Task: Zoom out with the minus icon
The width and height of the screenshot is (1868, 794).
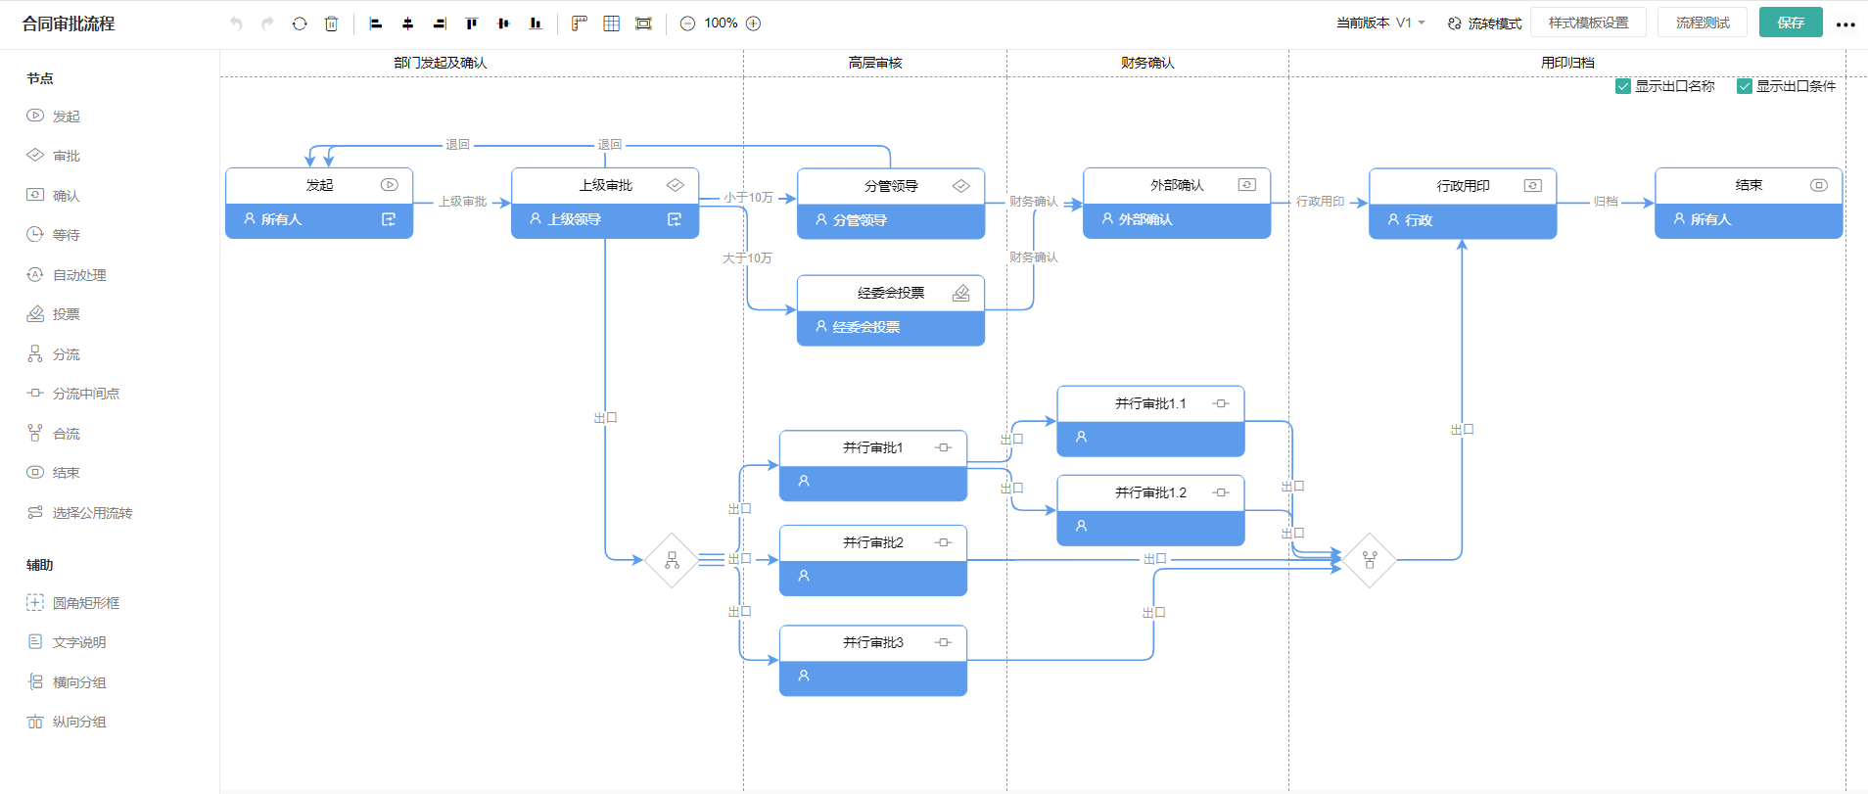Action: [x=687, y=23]
